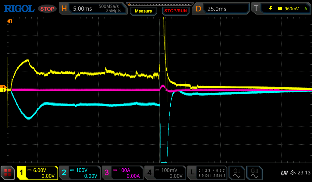This screenshot has width=312, height=182.
Task: Enable channel 4 with 100mV scale
Action: tap(165, 173)
